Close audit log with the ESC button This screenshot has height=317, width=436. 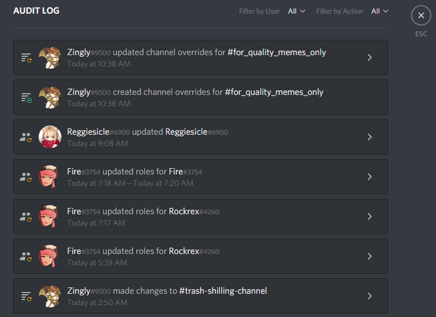tap(421, 15)
